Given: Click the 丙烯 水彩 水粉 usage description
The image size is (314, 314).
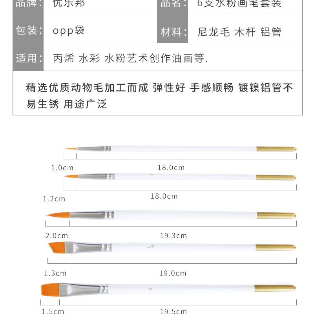Looking at the screenshot, I should pyautogui.click(x=130, y=58).
